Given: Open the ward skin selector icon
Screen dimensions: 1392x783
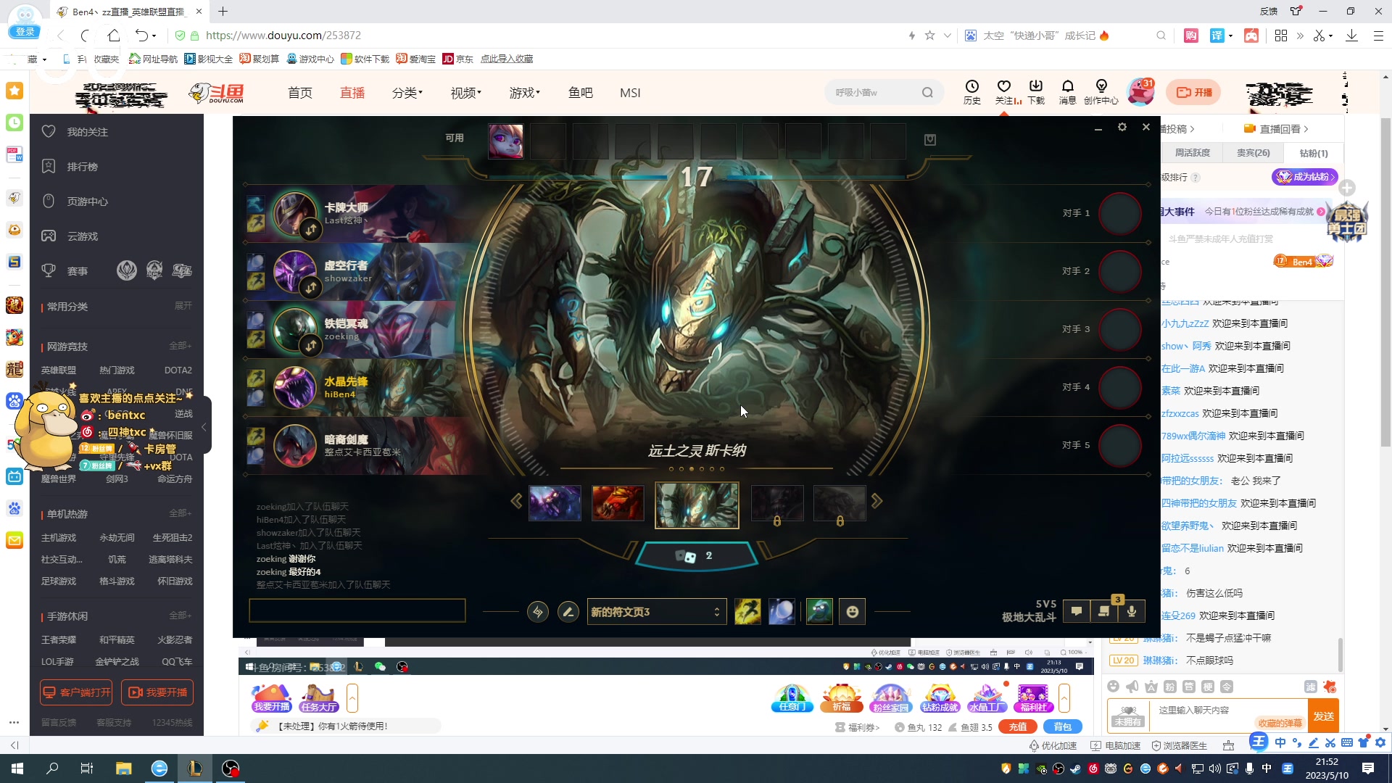Looking at the screenshot, I should point(819,612).
